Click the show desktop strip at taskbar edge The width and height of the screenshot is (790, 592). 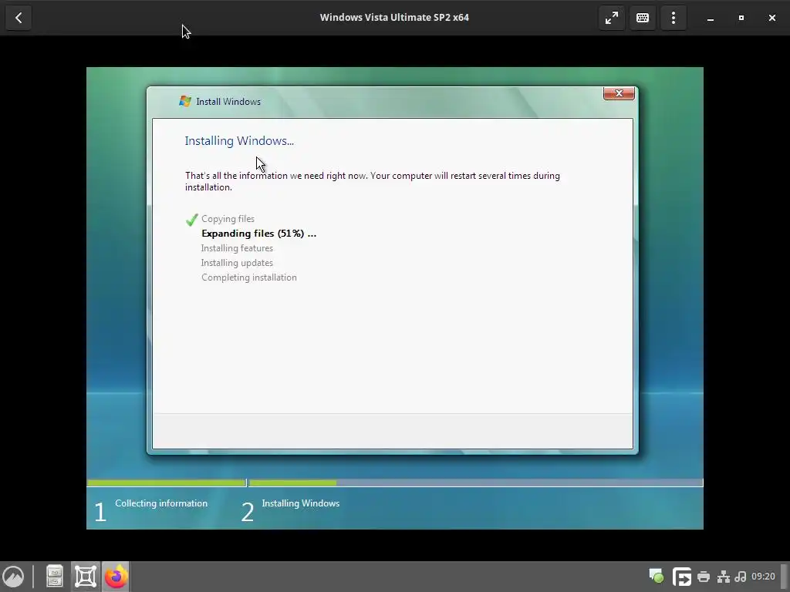[784, 577]
